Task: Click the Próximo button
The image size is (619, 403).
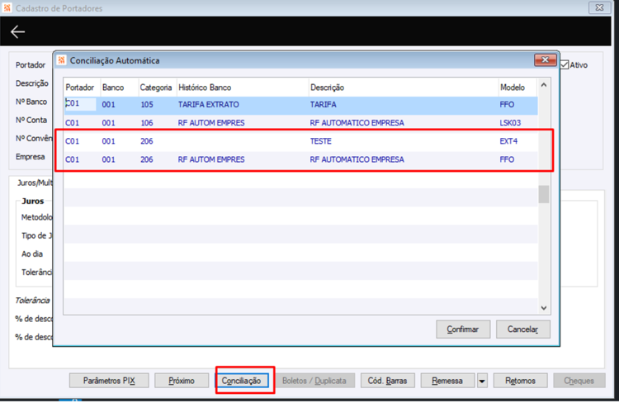Action: [x=182, y=381]
